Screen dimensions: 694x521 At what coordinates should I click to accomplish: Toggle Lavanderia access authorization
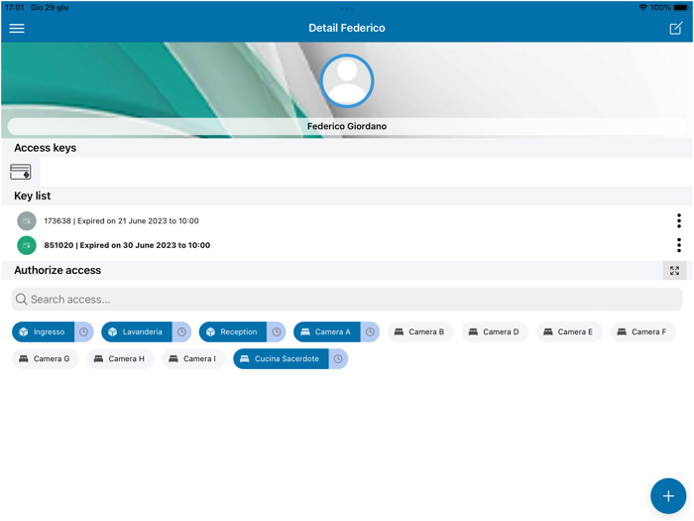[137, 331]
